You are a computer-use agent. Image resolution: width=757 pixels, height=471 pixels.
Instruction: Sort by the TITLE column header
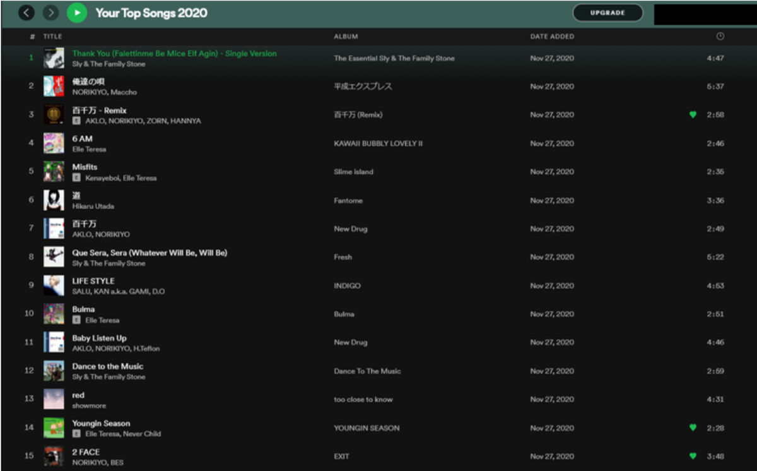52,37
